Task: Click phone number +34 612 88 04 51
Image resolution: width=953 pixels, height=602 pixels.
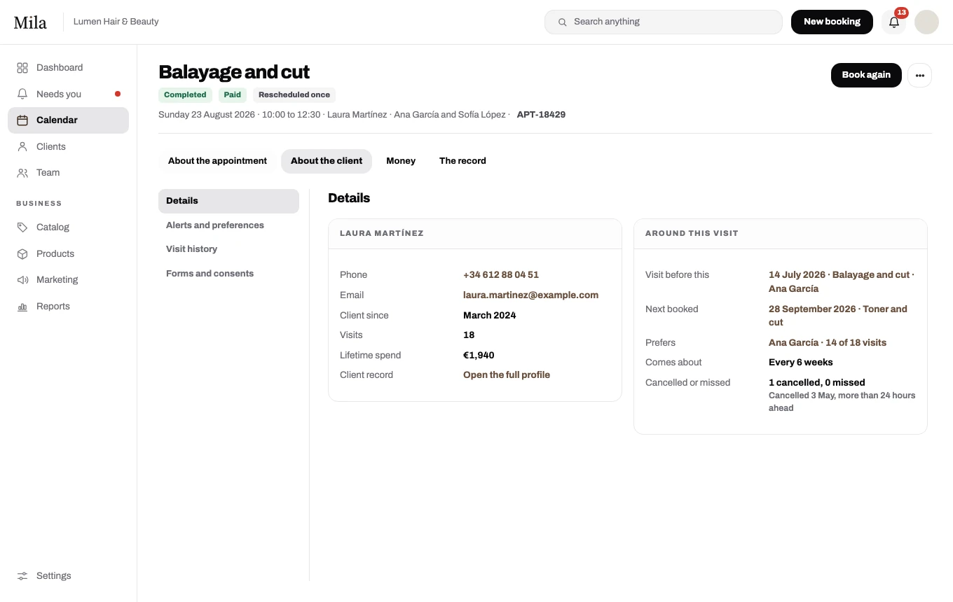Action: click(x=501, y=275)
